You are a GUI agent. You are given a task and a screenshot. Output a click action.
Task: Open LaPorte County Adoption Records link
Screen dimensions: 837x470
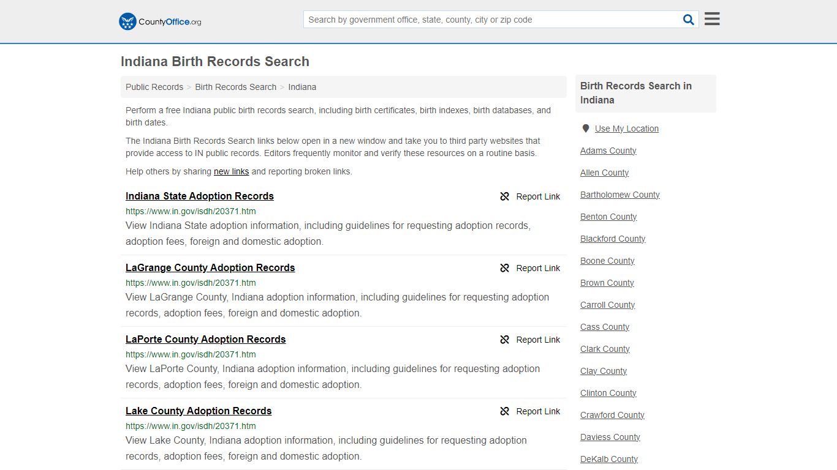[206, 339]
